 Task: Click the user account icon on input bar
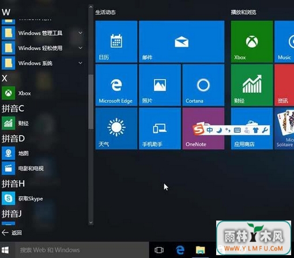(247, 130)
